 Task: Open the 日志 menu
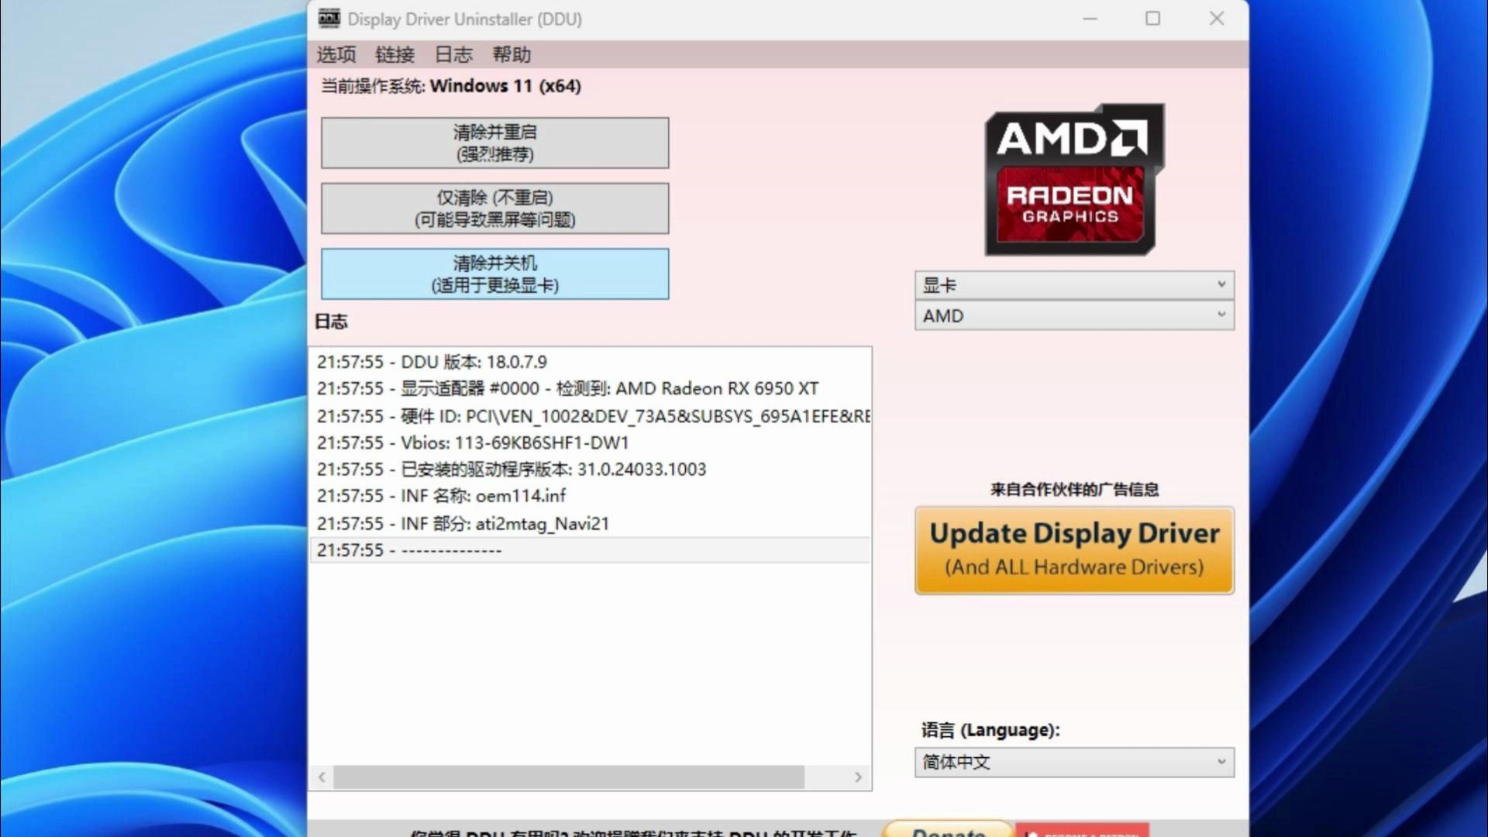453,54
